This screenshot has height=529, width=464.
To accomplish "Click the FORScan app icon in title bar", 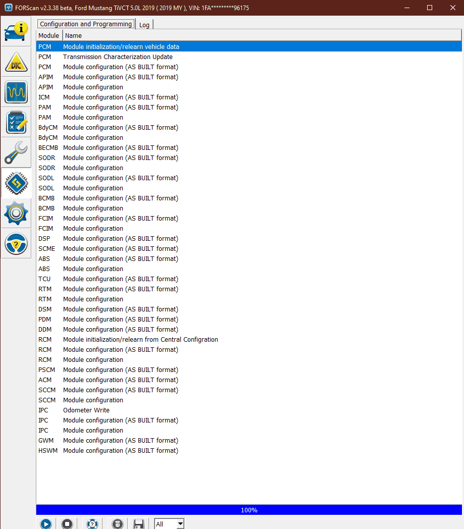I will 9,8.
